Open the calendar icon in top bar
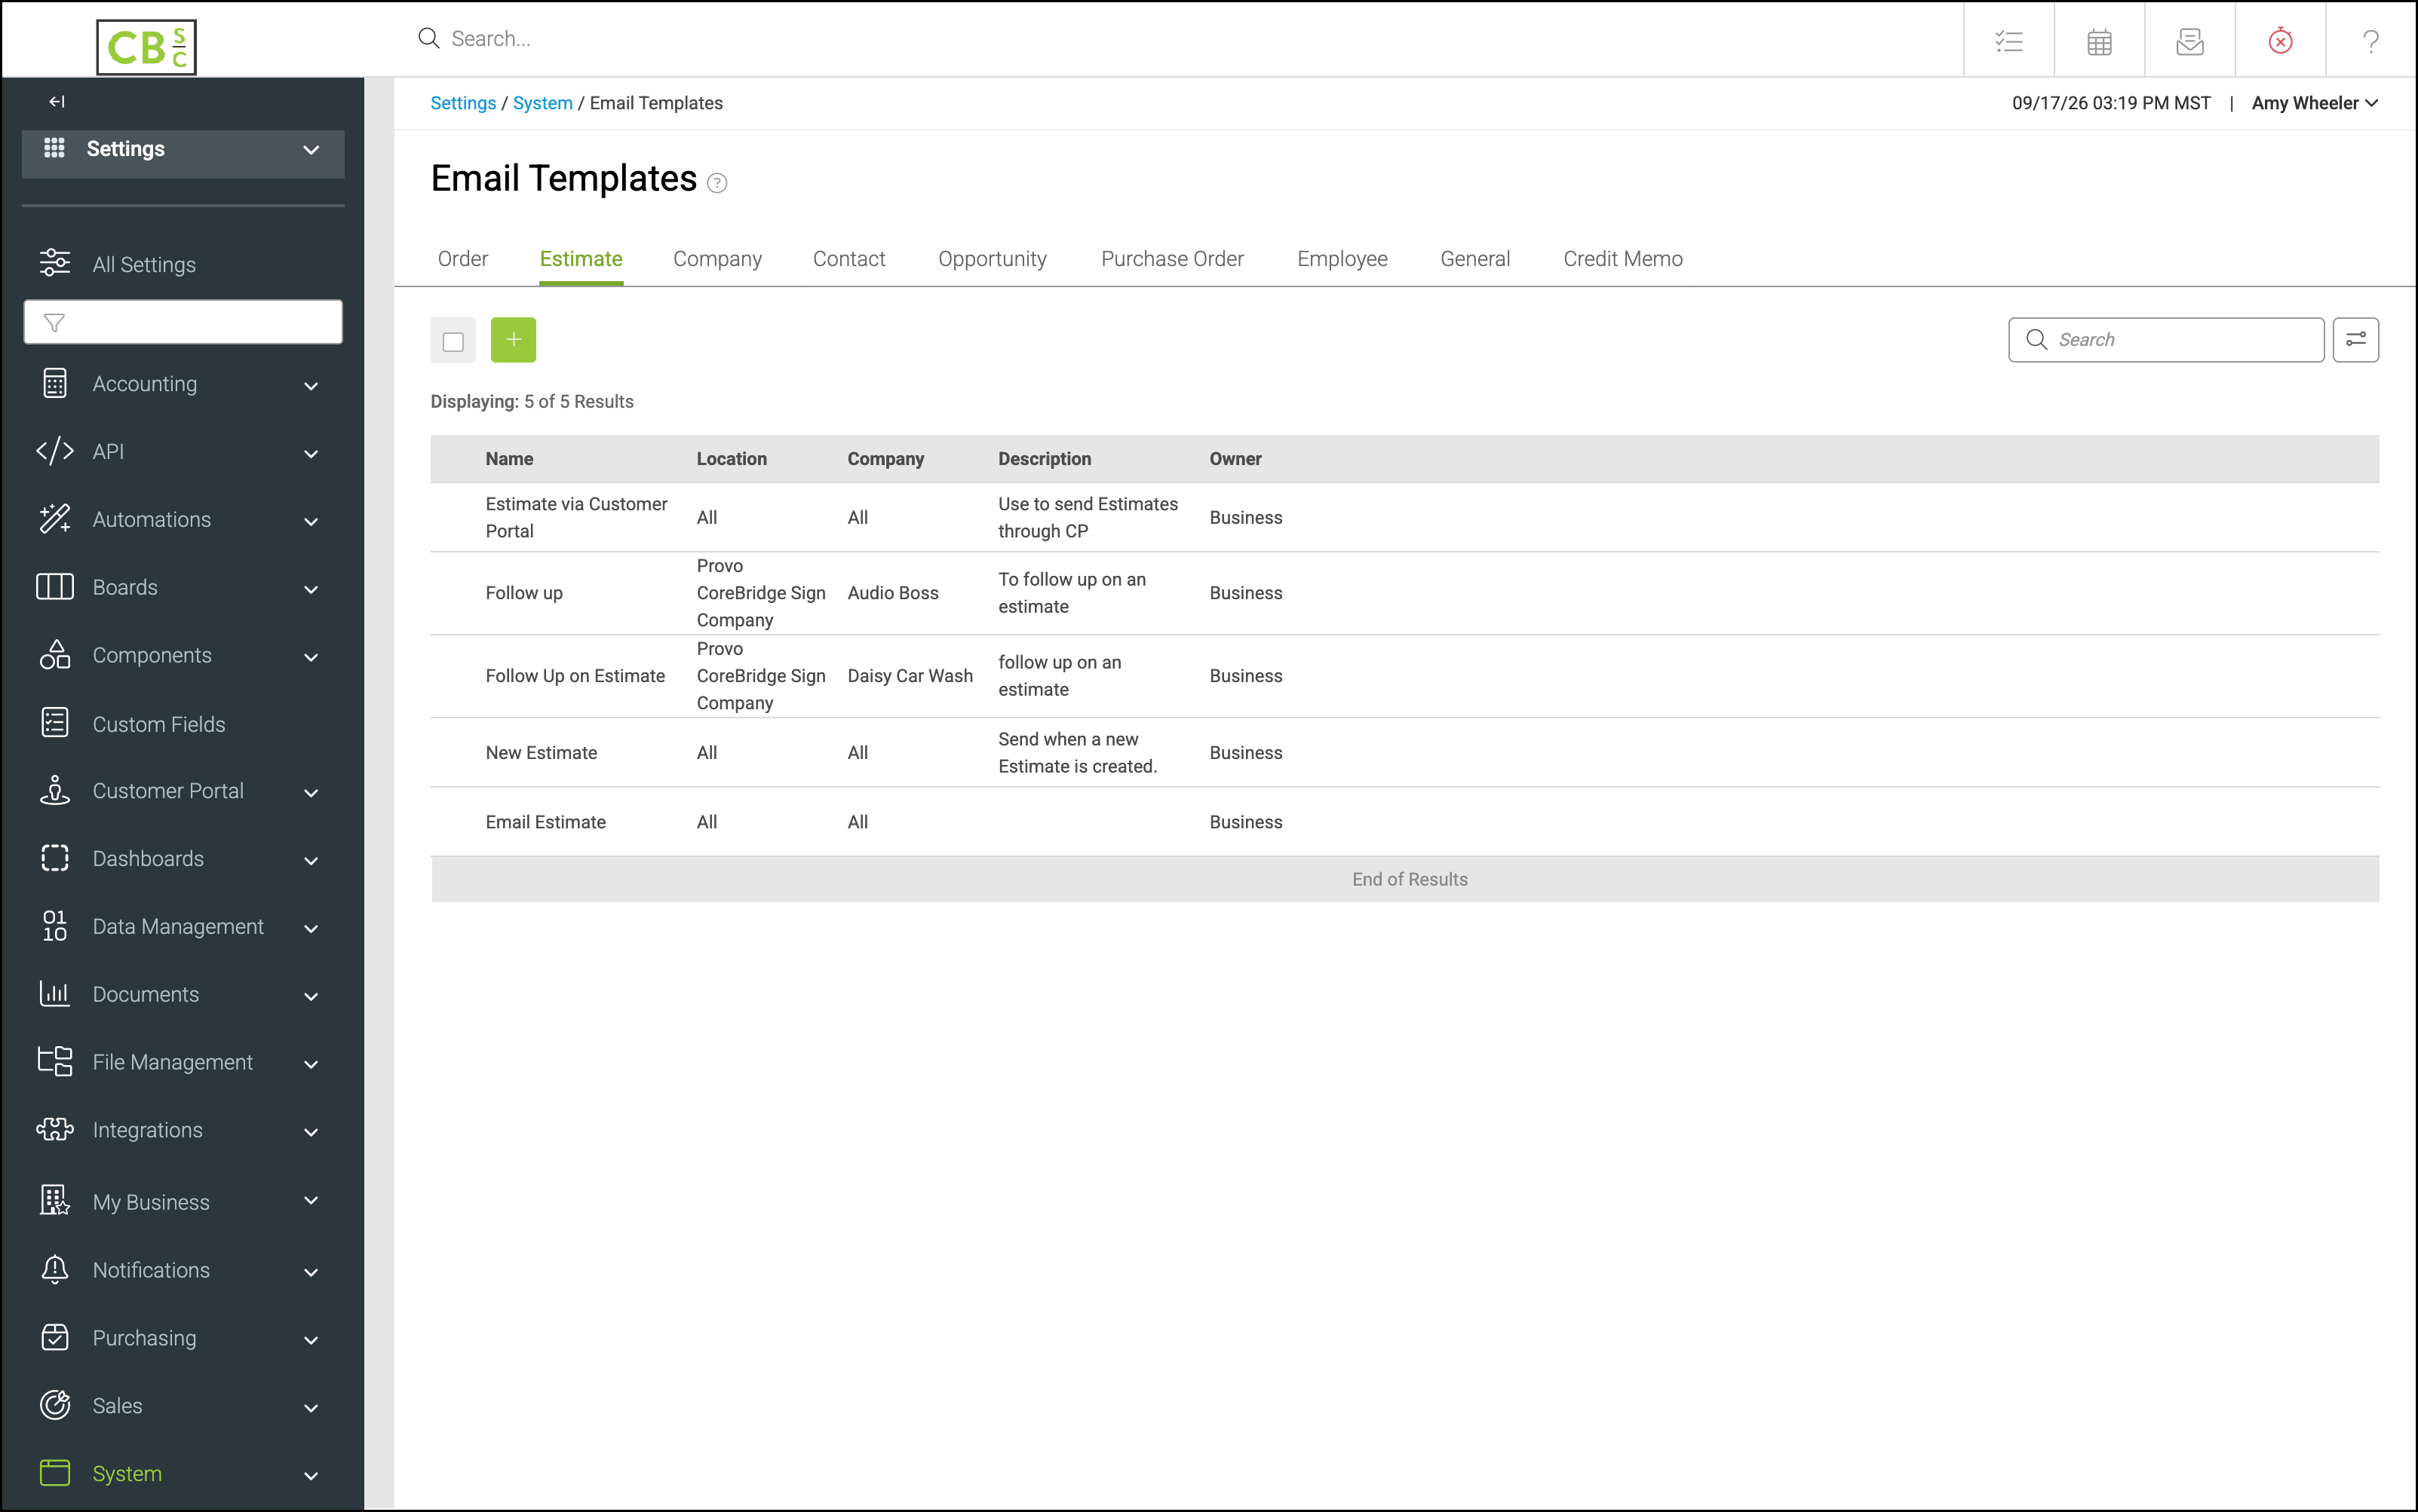 click(x=2099, y=41)
